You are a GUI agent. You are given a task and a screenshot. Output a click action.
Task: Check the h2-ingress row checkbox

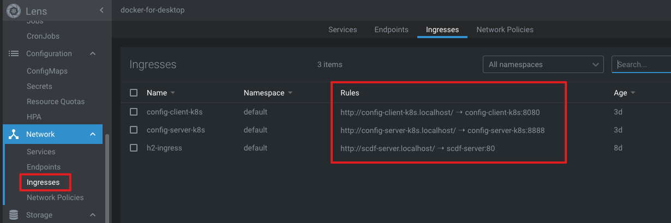tap(134, 148)
